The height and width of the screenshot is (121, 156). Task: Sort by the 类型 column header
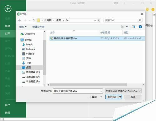click(126, 33)
